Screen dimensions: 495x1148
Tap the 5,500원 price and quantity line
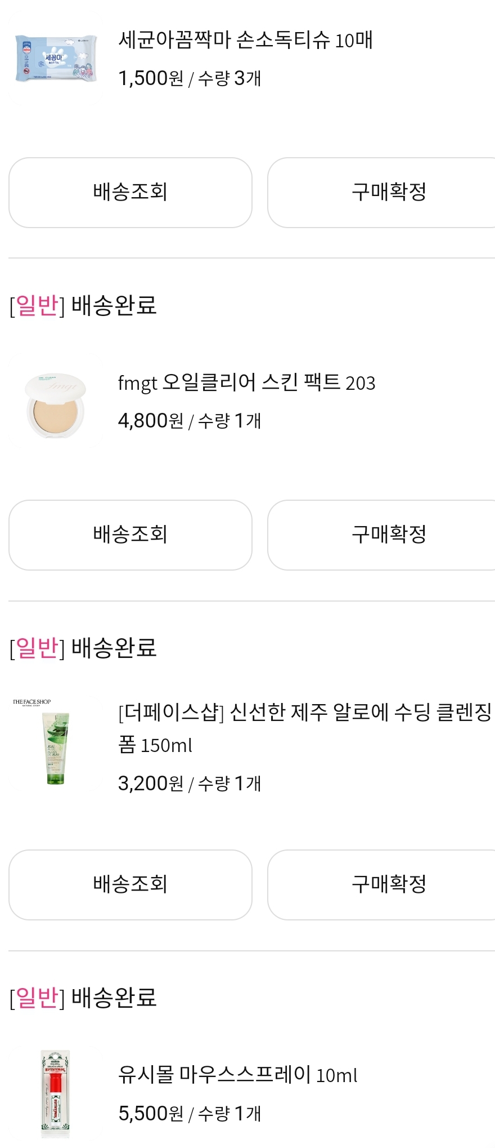(190, 1114)
